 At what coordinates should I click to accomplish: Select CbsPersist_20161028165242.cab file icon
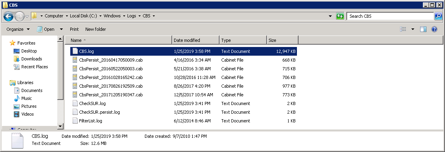(75, 77)
